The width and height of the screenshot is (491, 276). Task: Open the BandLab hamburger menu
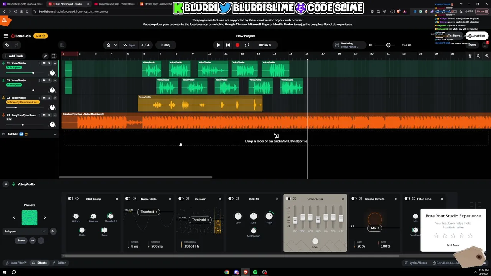(x=6, y=36)
